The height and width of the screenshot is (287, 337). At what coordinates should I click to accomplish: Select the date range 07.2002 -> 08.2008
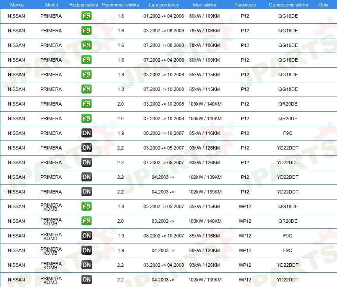tap(164, 45)
